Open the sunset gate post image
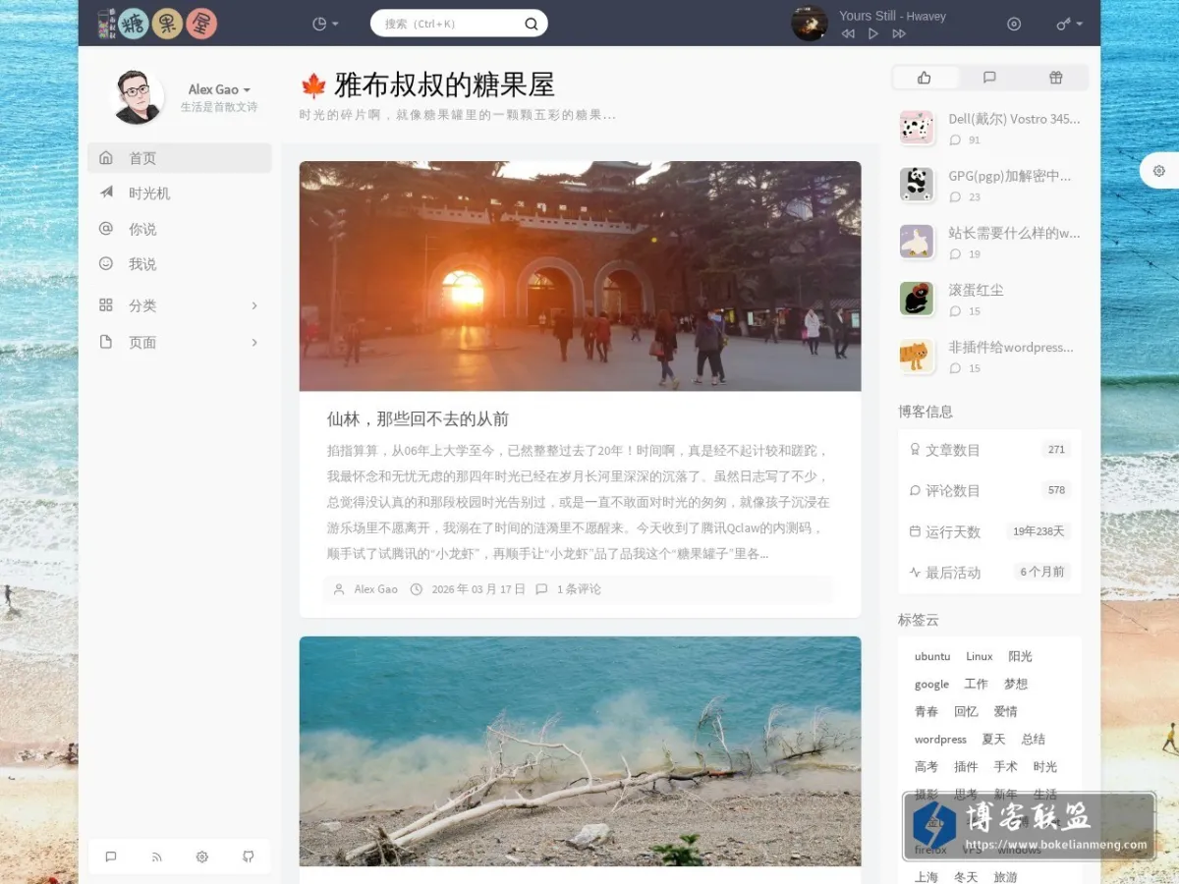The width and height of the screenshot is (1179, 884). [x=580, y=276]
